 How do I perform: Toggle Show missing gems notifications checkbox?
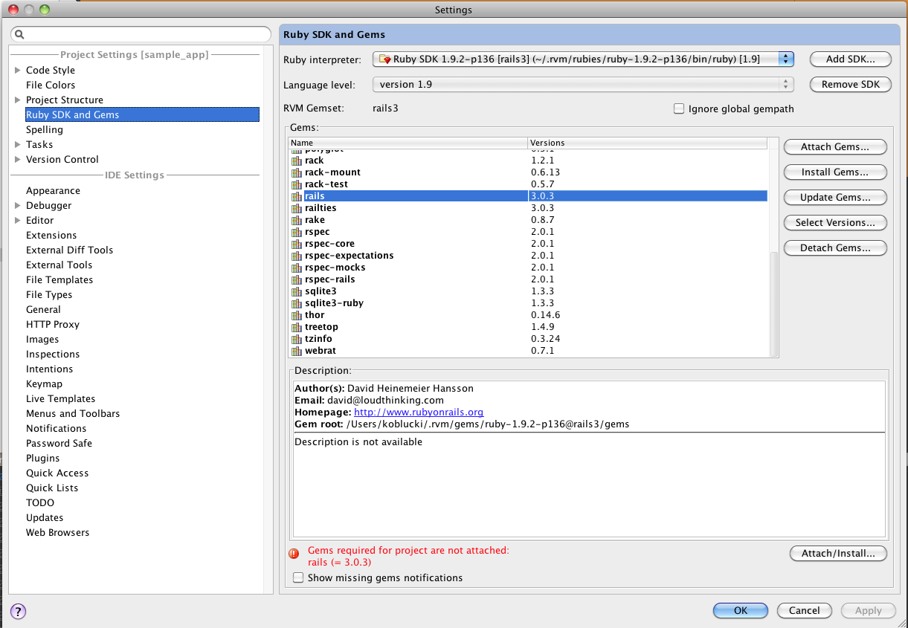298,577
